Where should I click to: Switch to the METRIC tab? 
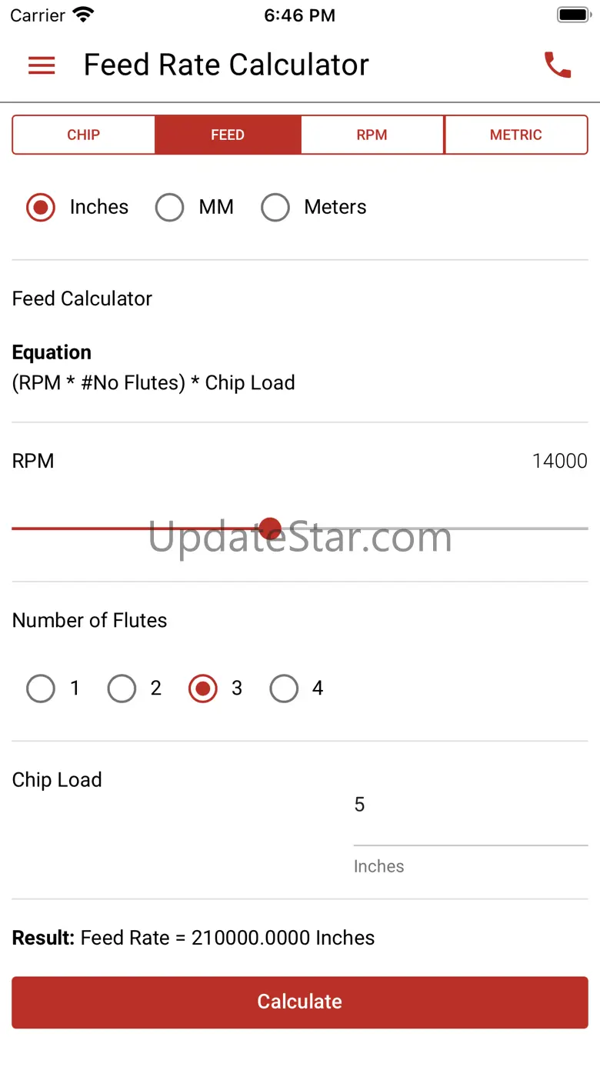(515, 135)
